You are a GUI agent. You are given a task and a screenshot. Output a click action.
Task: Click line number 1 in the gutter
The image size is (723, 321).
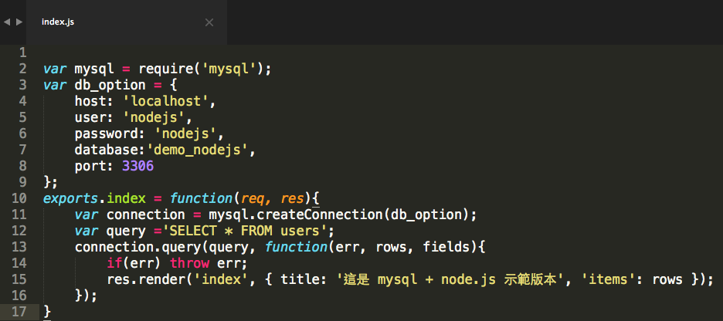(x=22, y=52)
